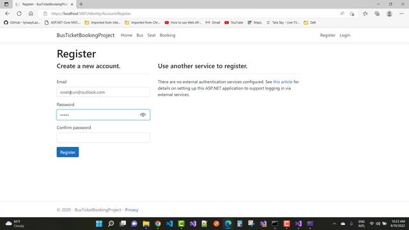This screenshot has width=409, height=230.
Task: Open the Home nav item
Action: [127, 35]
